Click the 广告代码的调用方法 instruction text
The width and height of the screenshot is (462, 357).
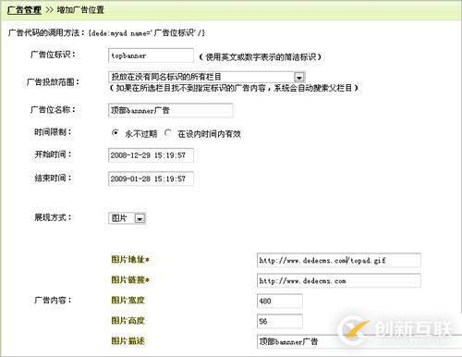pyautogui.click(x=106, y=32)
